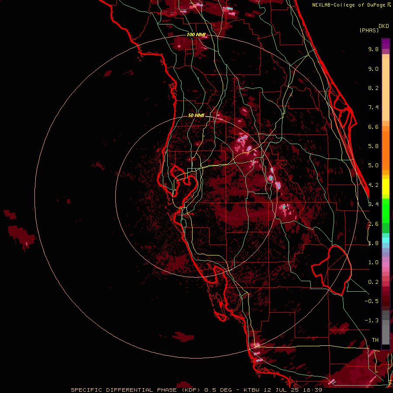Pick the bright green segment of the color scale

tap(386, 210)
